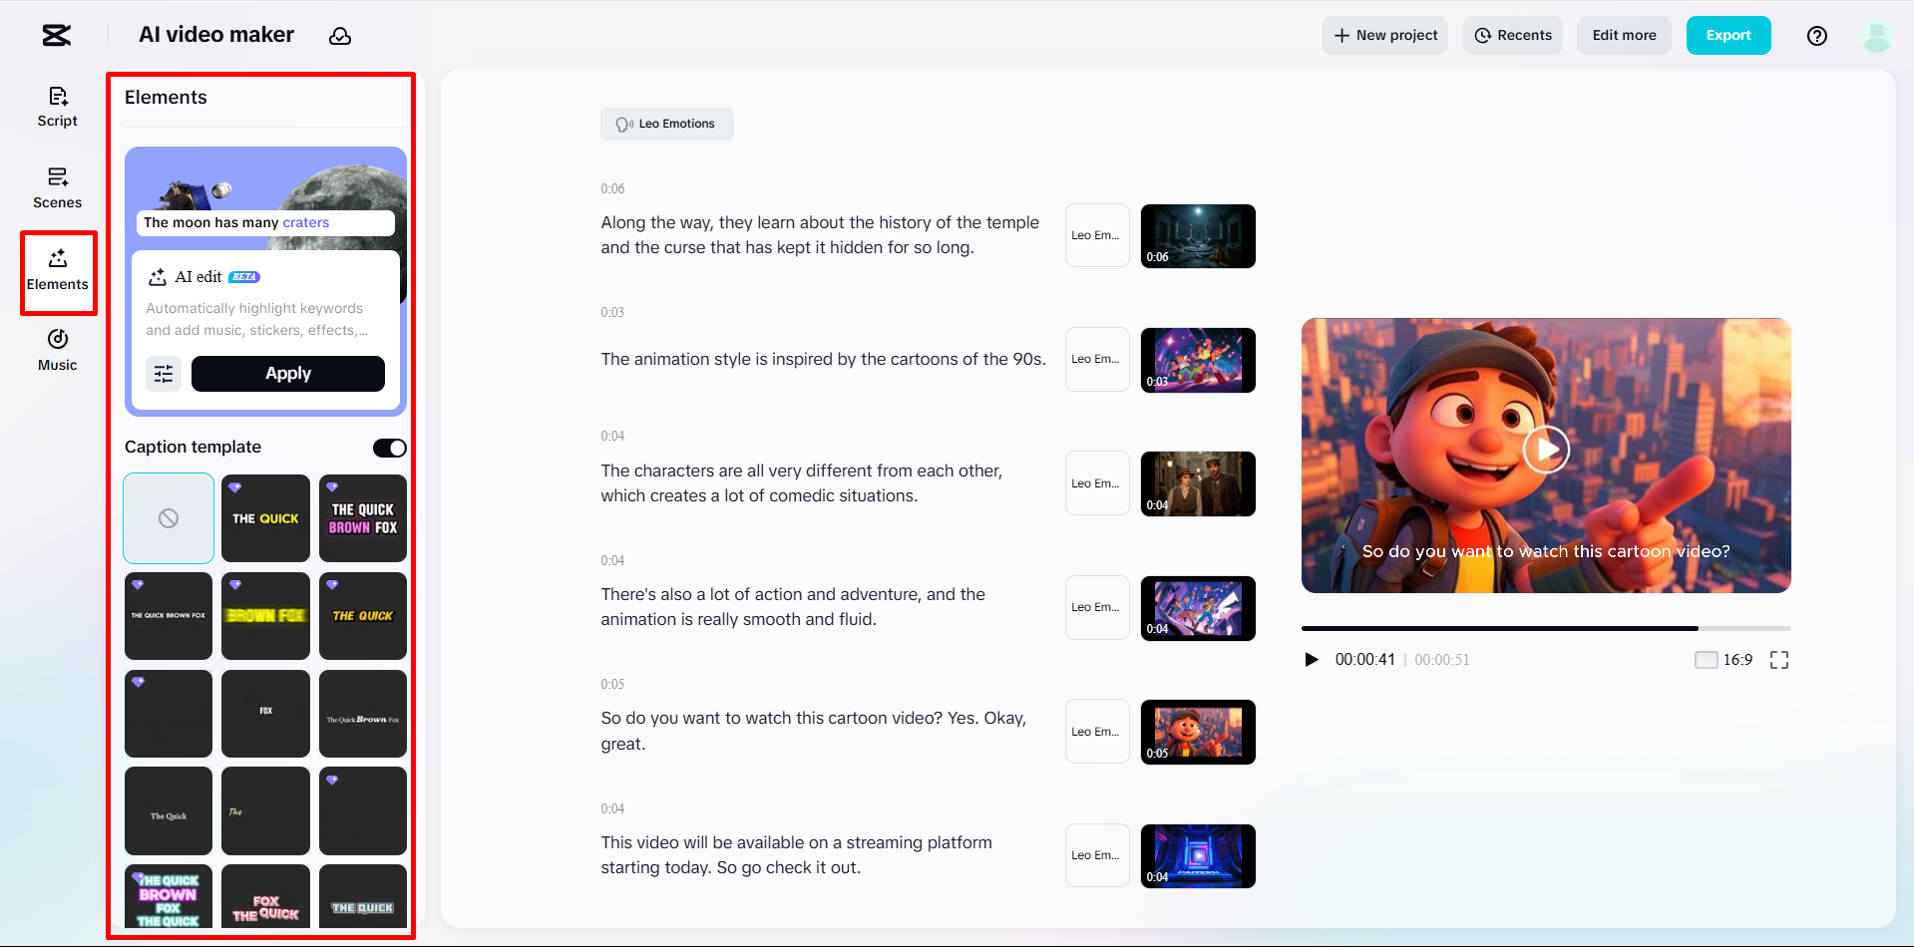The height and width of the screenshot is (947, 1914).
Task: Open the two men scene thumbnail
Action: tap(1198, 483)
